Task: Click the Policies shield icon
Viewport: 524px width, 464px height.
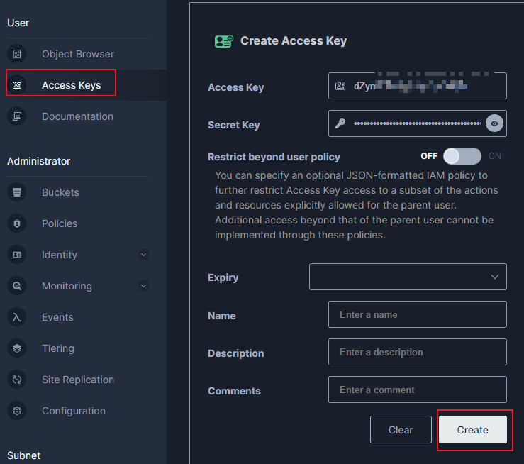Action: coord(17,223)
